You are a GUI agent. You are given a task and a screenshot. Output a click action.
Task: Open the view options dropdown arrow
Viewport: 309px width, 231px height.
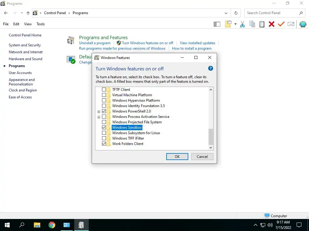pyautogui.click(x=235, y=24)
